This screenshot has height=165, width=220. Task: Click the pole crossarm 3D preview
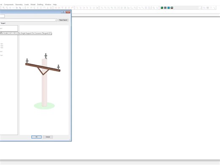pos(44,80)
